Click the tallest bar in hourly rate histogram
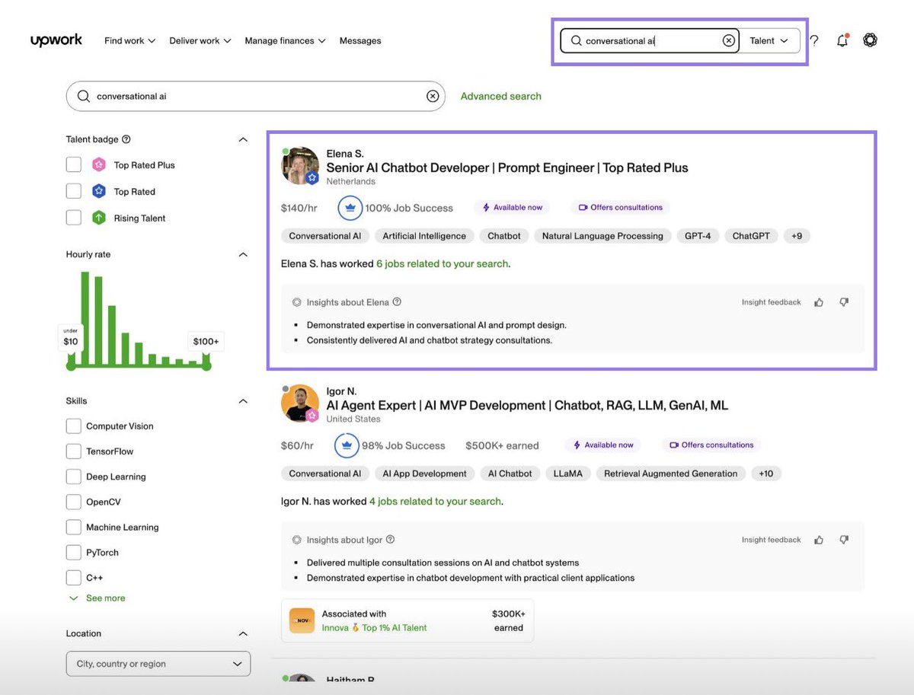 coord(84,318)
